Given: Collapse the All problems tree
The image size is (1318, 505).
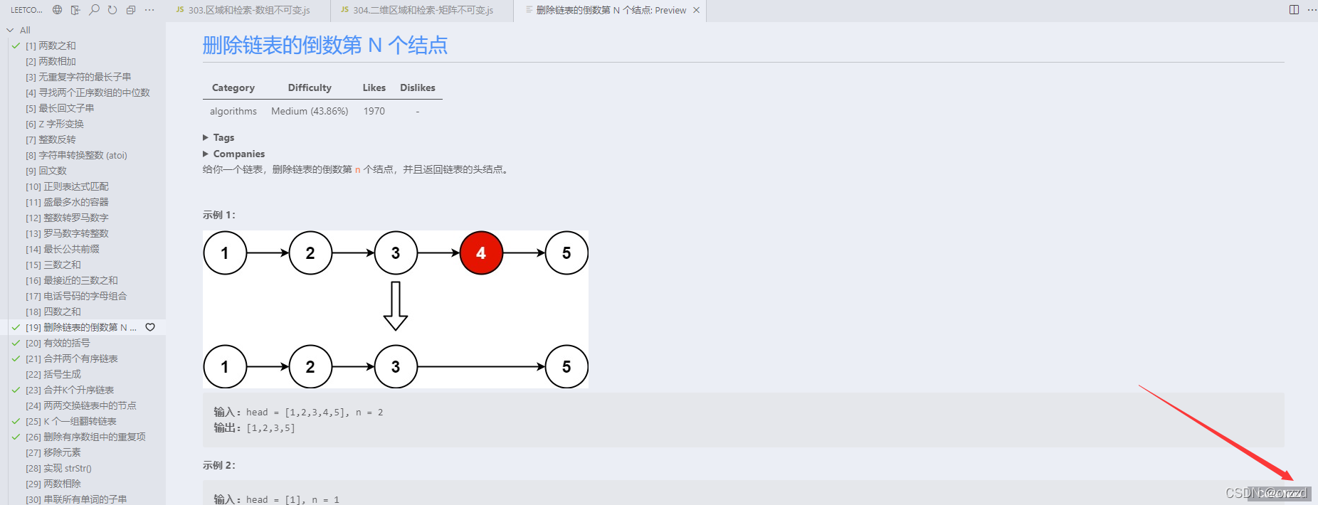Looking at the screenshot, I should 10,30.
